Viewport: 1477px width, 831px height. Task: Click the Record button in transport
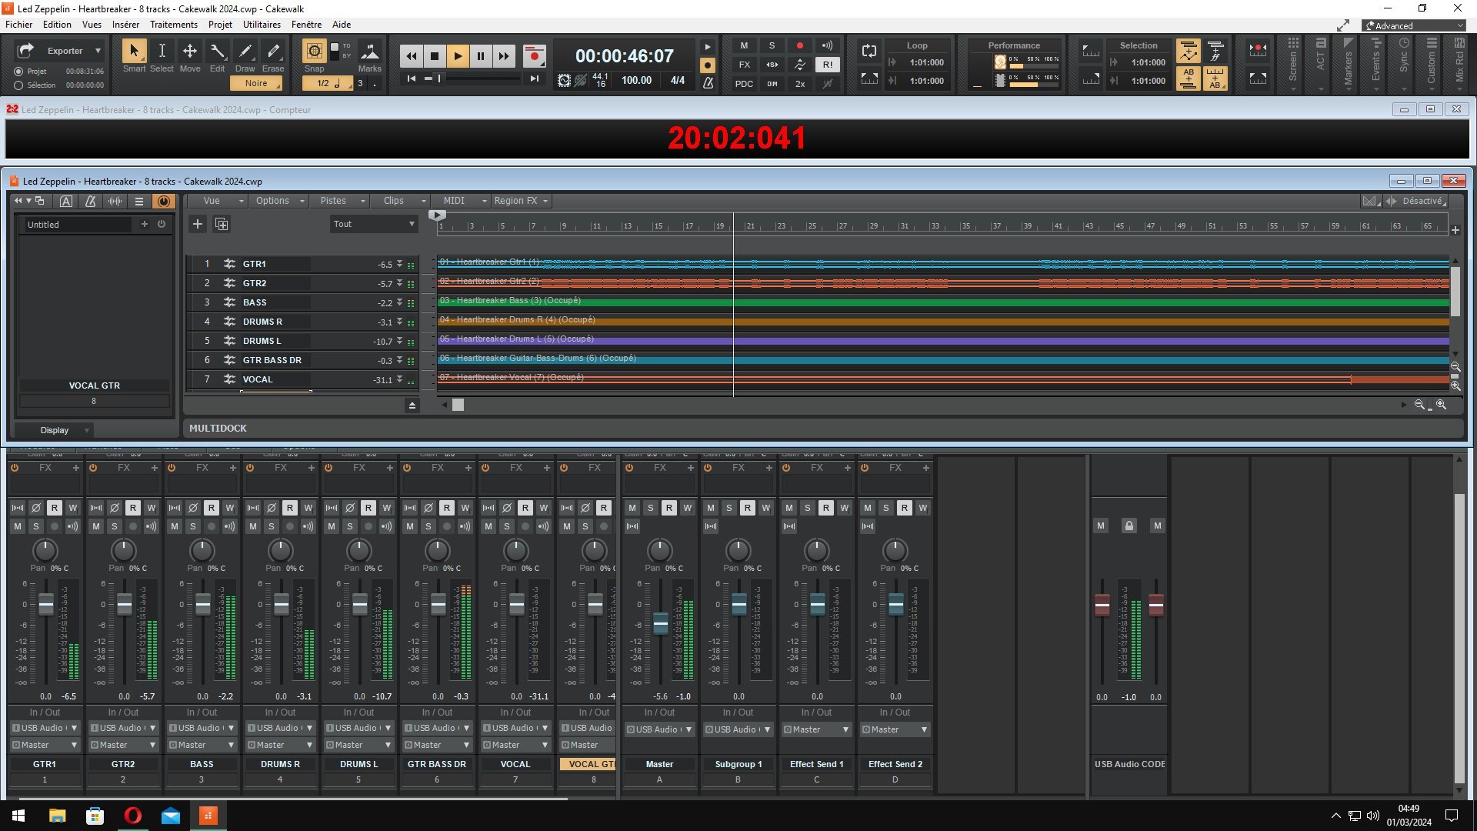tap(534, 56)
